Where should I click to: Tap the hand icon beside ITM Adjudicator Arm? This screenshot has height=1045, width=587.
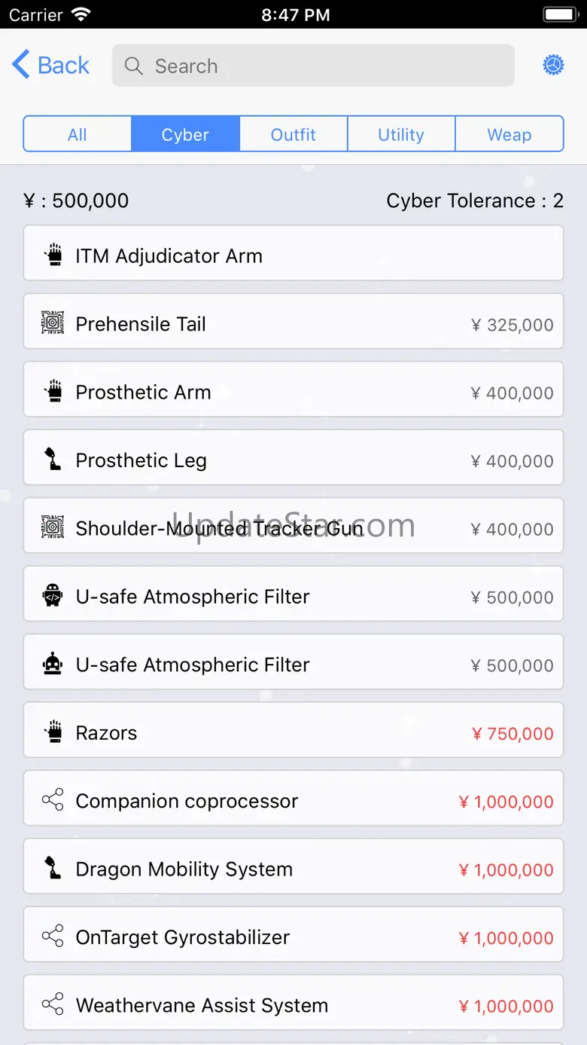point(53,255)
